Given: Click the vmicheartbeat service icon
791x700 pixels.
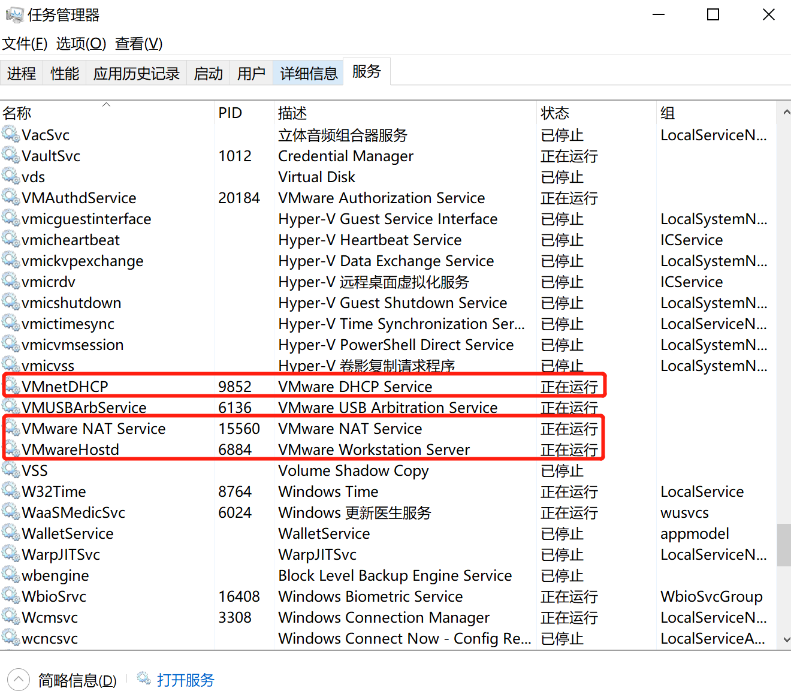Looking at the screenshot, I should point(11,239).
